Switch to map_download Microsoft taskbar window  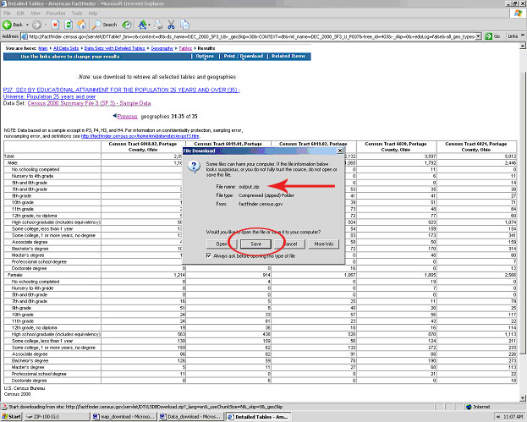[x=124, y=417]
